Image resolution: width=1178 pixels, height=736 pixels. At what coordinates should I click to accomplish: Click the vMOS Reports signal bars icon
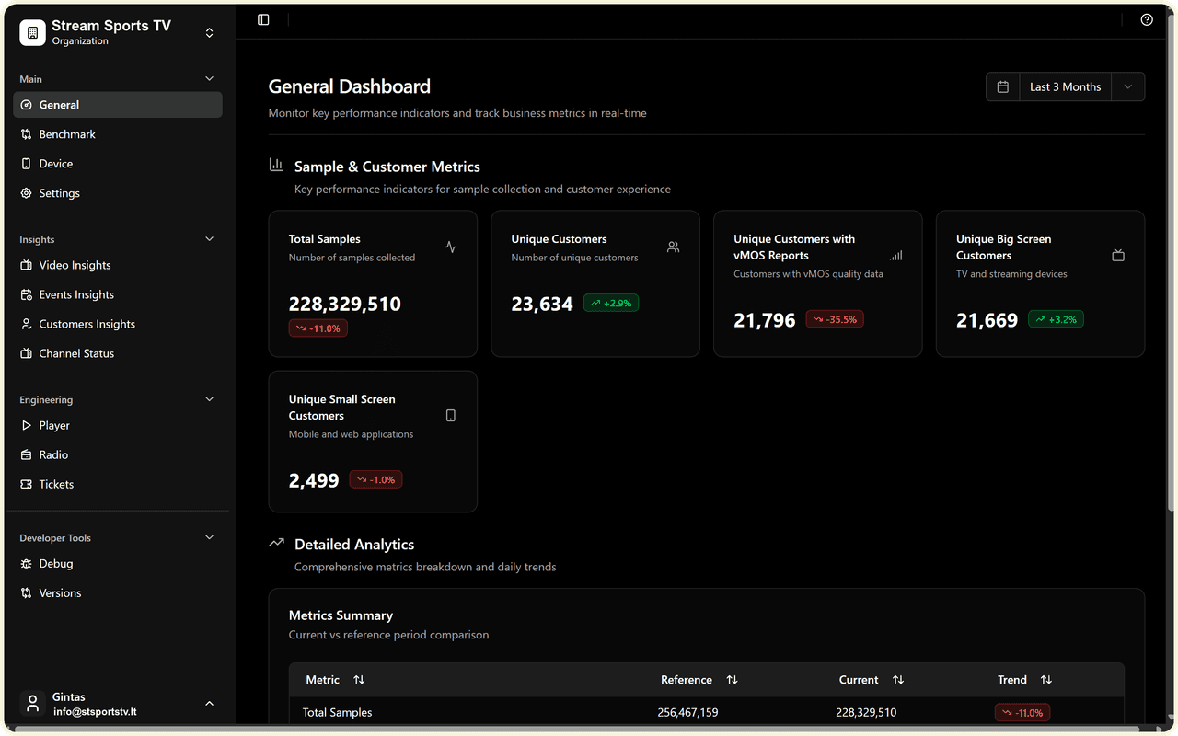pyautogui.click(x=896, y=255)
